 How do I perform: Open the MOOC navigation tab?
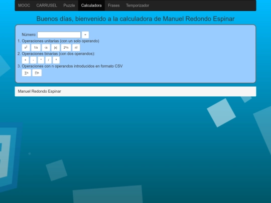pos(24,6)
